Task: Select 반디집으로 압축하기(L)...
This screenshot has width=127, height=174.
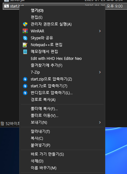Action: 62,93
